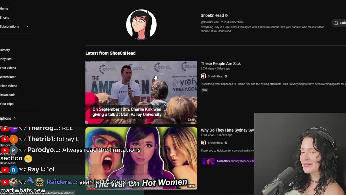
Task: Open History in sidebar
Action: click(x=5, y=50)
